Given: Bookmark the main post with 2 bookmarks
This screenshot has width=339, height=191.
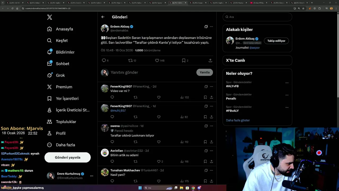Looking at the screenshot, I should (184, 60).
